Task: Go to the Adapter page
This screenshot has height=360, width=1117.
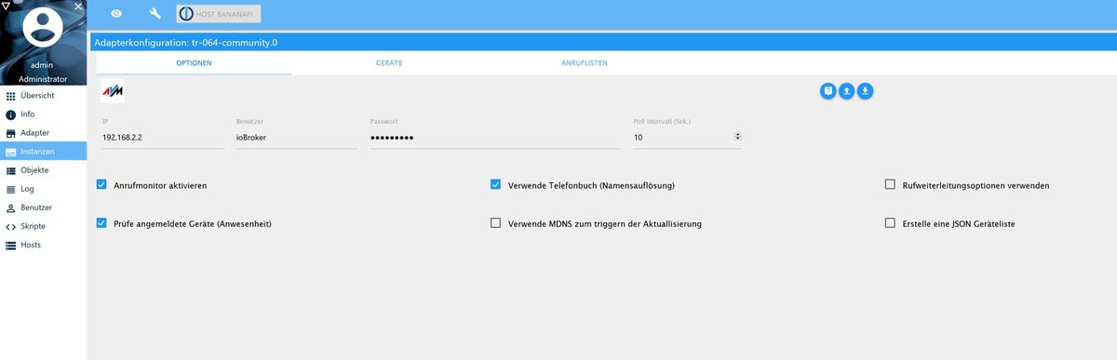Action: (43, 133)
